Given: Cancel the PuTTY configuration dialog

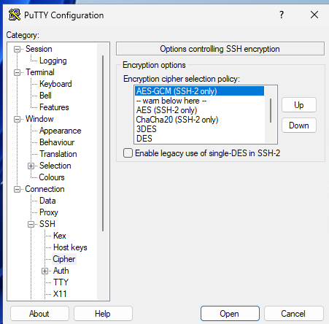Looking at the screenshot, I should (293, 314).
